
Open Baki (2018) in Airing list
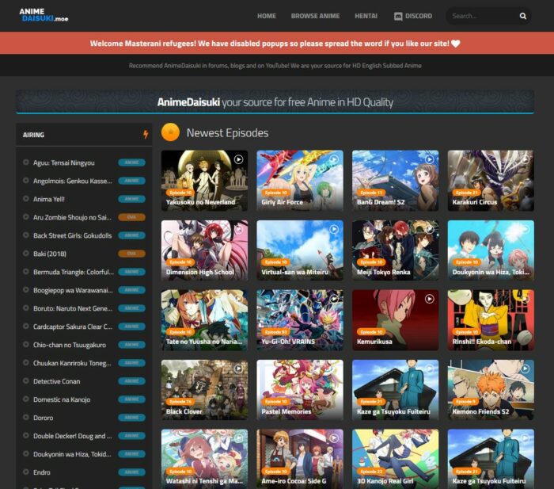(50, 254)
